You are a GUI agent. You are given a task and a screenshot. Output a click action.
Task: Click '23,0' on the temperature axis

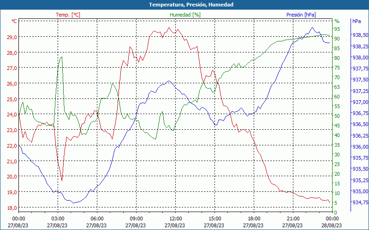12,130
